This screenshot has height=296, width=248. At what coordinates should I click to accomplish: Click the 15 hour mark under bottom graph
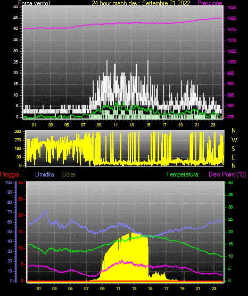(x=150, y=289)
